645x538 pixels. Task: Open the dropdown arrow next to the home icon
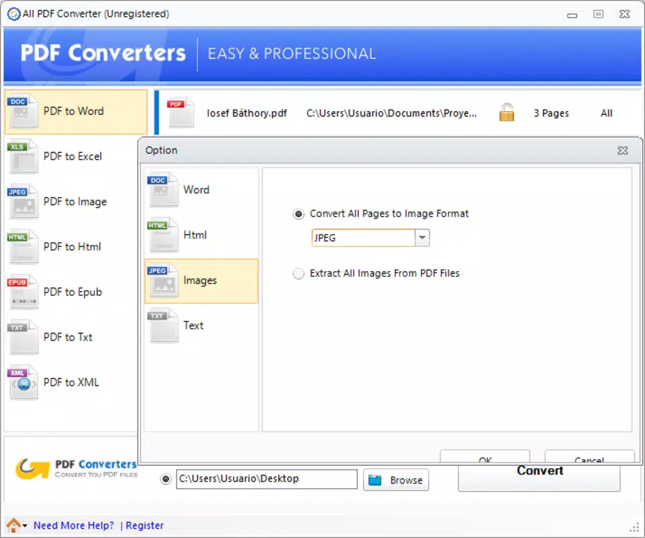tap(25, 526)
